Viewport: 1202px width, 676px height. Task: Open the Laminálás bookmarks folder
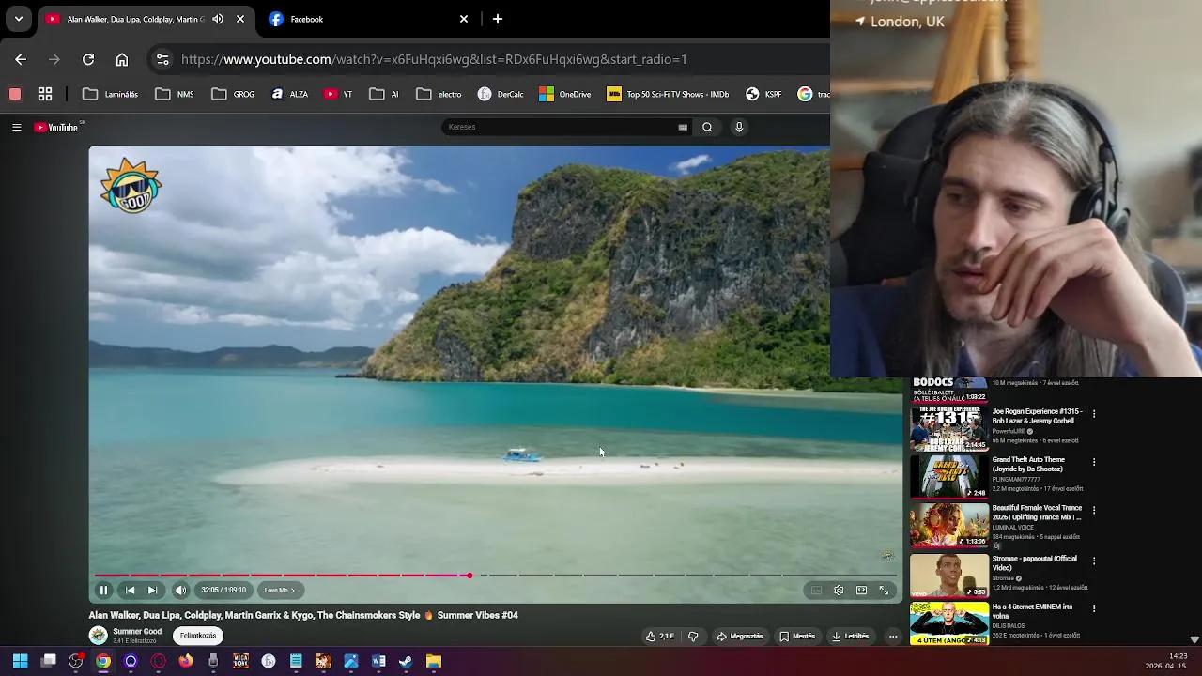click(x=110, y=94)
